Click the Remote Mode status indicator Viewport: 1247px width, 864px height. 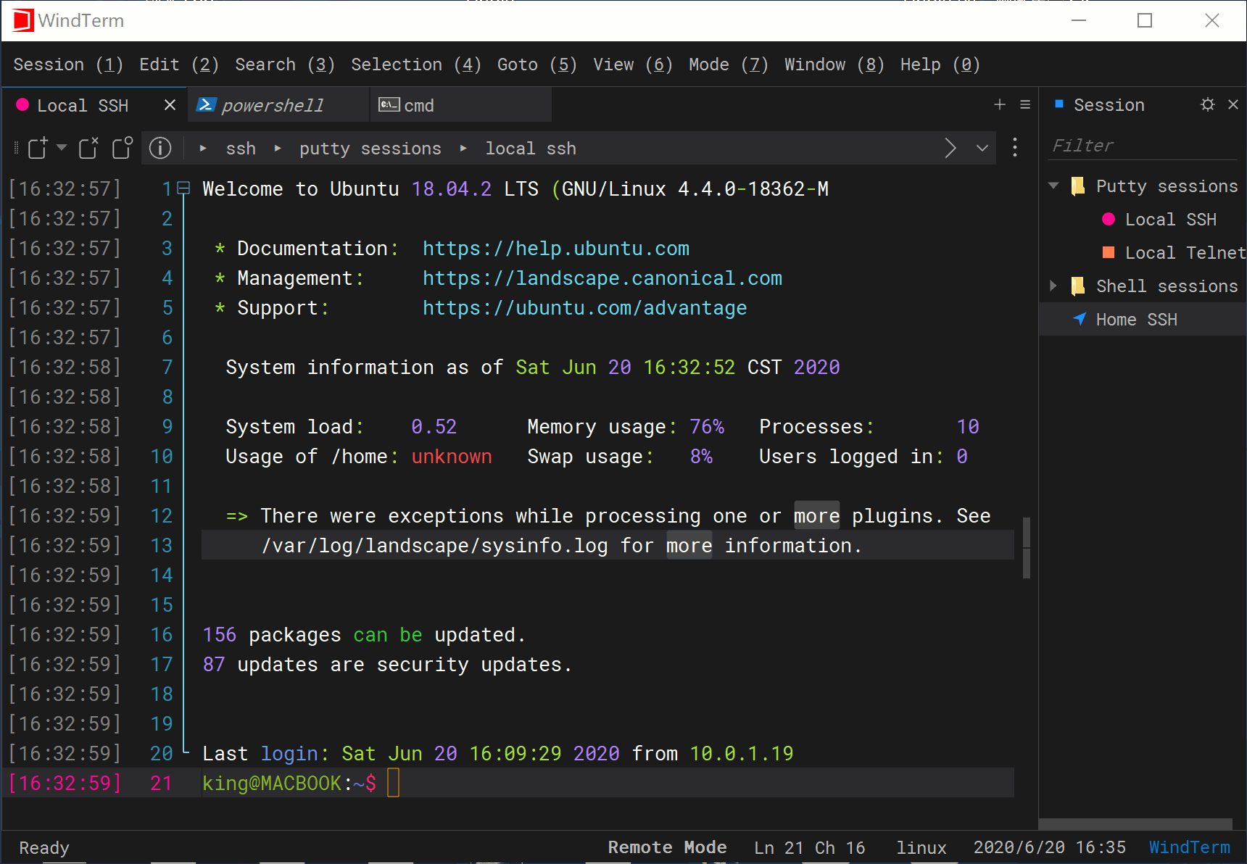pyautogui.click(x=667, y=847)
